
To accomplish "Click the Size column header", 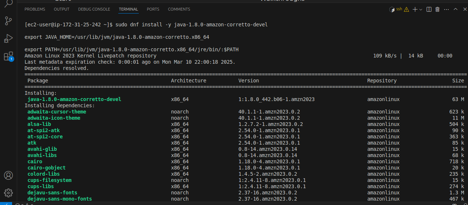I will coord(458,81).
